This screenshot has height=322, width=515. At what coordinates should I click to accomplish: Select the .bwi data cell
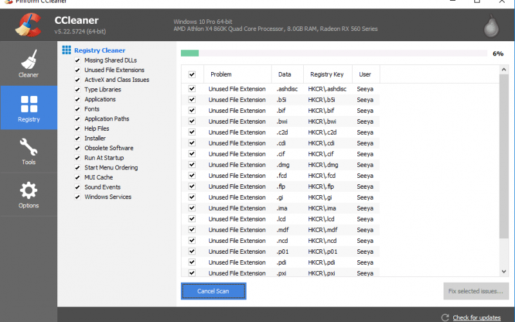click(282, 121)
